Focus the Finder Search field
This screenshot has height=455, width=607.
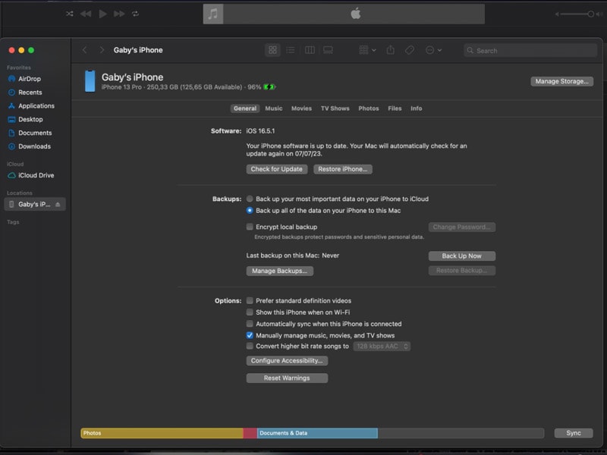tap(530, 50)
